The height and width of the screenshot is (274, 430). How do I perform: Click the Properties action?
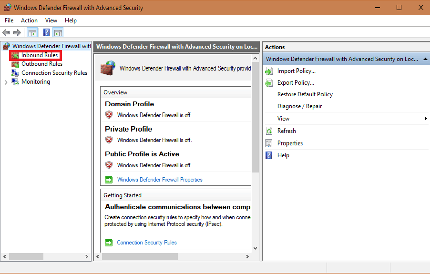[x=290, y=143]
